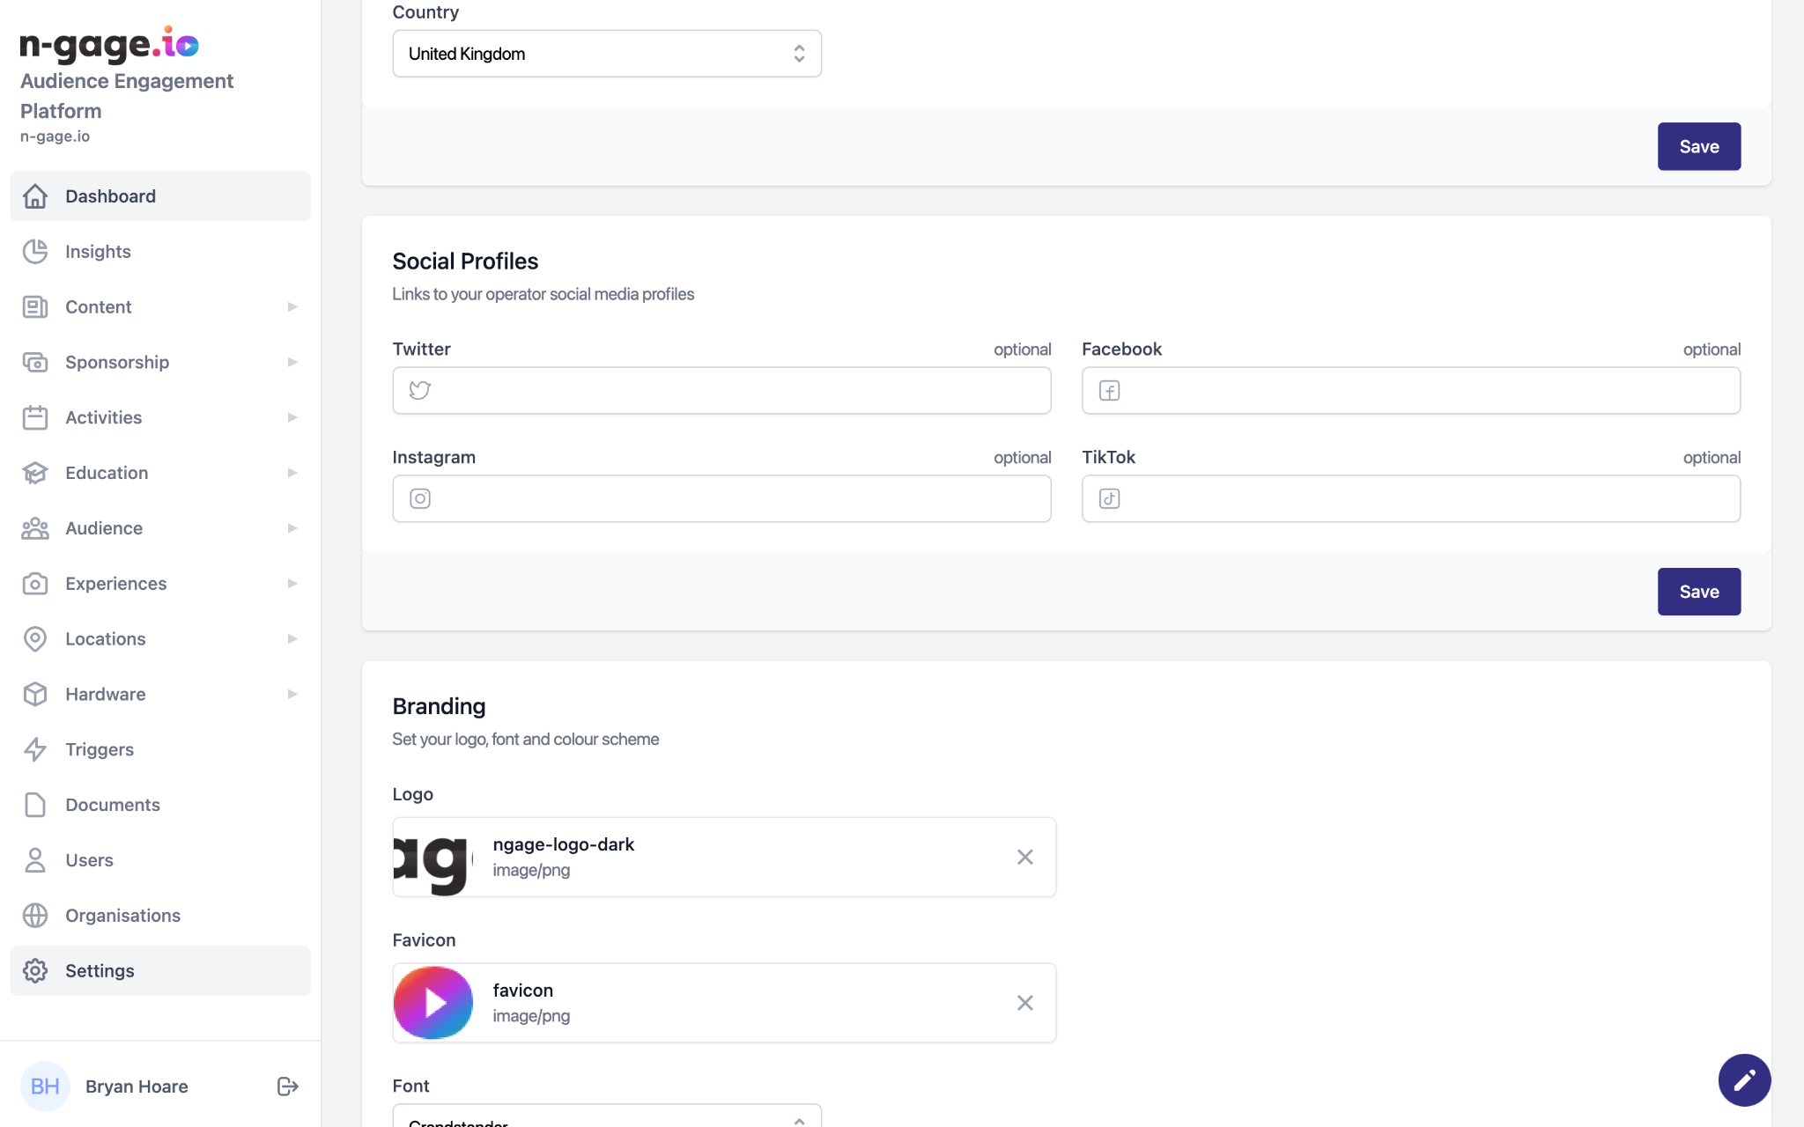Go to Dashboard in the sidebar
Image resolution: width=1804 pixels, height=1127 pixels.
pyautogui.click(x=110, y=196)
